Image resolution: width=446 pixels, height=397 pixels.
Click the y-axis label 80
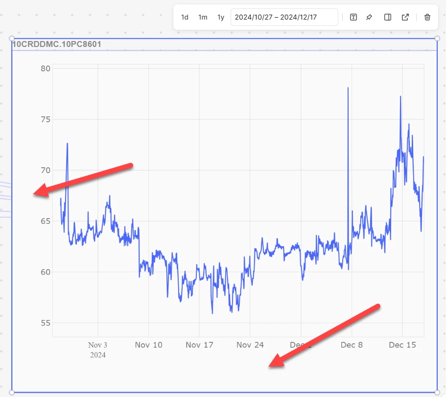coord(46,68)
